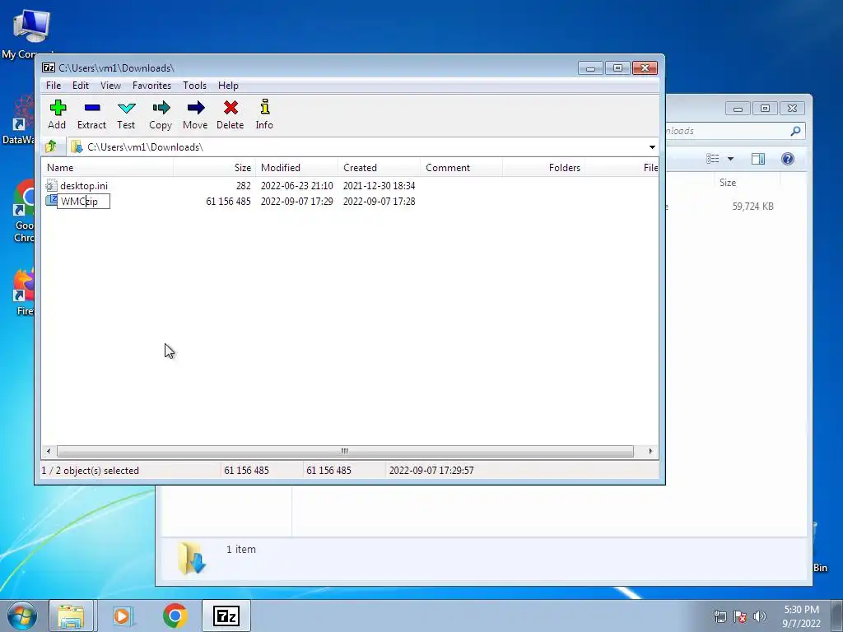Maximize the 7-Zip window

coord(617,67)
